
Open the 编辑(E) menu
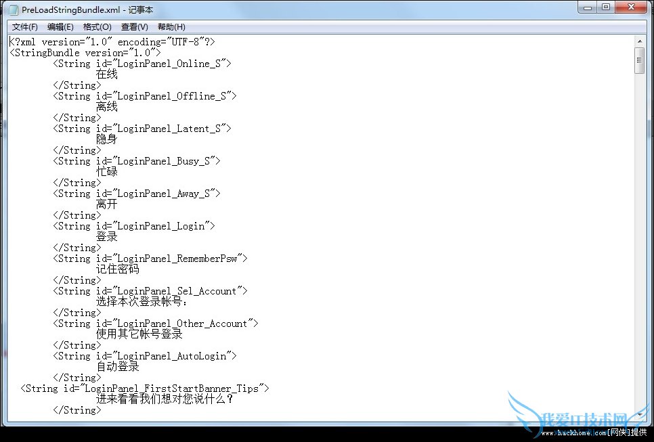tap(60, 27)
